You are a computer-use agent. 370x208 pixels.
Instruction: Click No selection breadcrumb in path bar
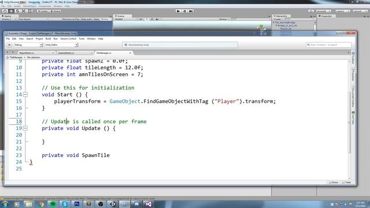(x=34, y=57)
